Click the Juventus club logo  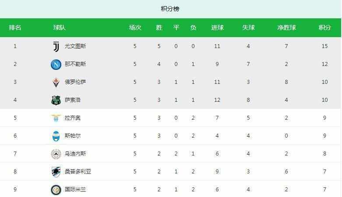[x=56, y=46]
